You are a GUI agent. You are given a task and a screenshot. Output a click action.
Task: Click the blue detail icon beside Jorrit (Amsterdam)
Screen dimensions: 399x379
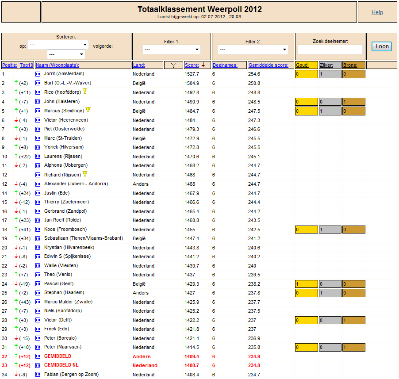(38, 74)
